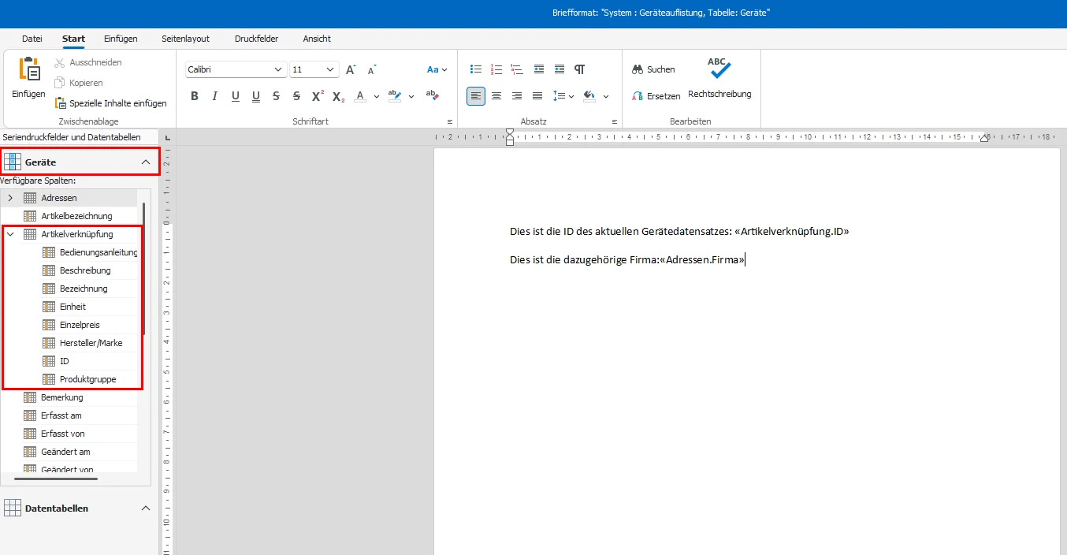The image size is (1067, 555).
Task: Click the Suchen binoculars button
Action: click(653, 69)
